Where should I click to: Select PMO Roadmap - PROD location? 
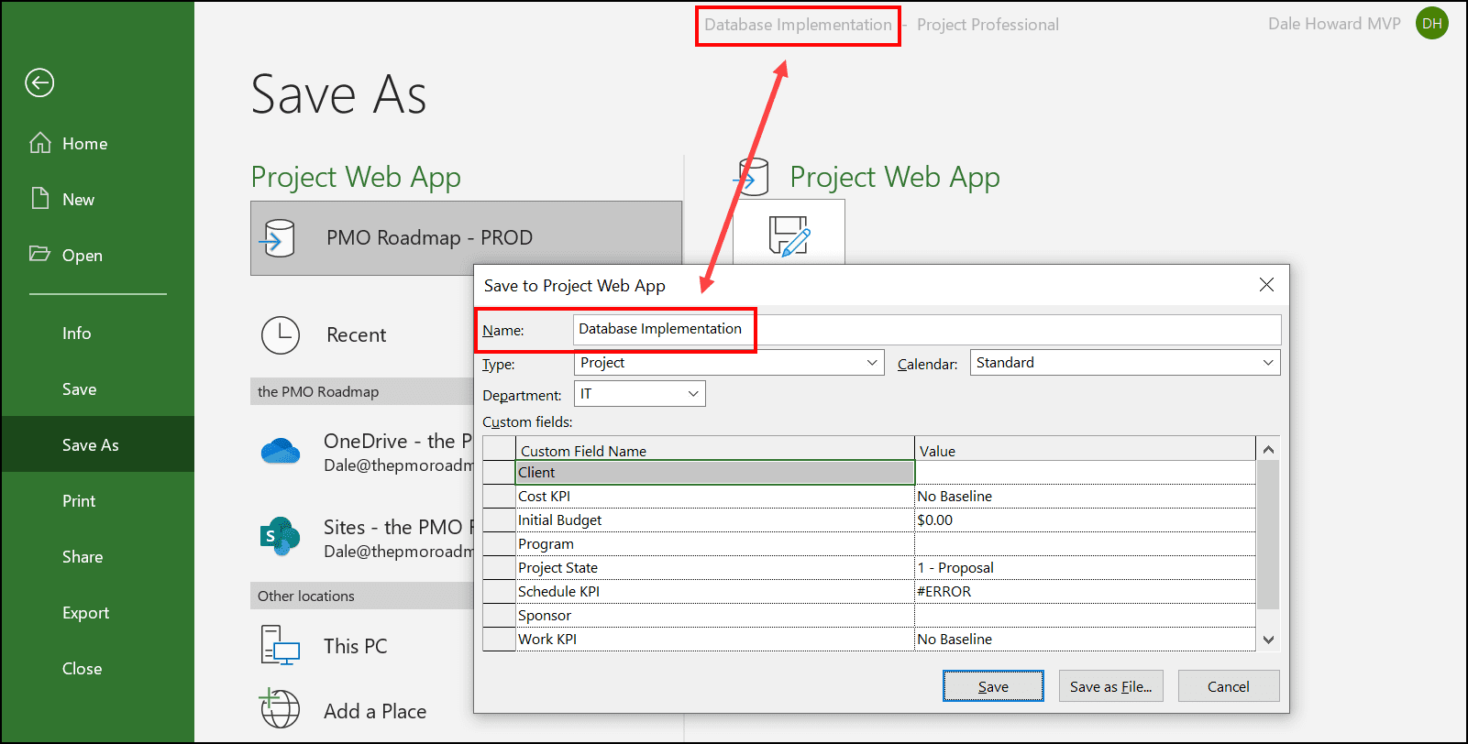466,238
